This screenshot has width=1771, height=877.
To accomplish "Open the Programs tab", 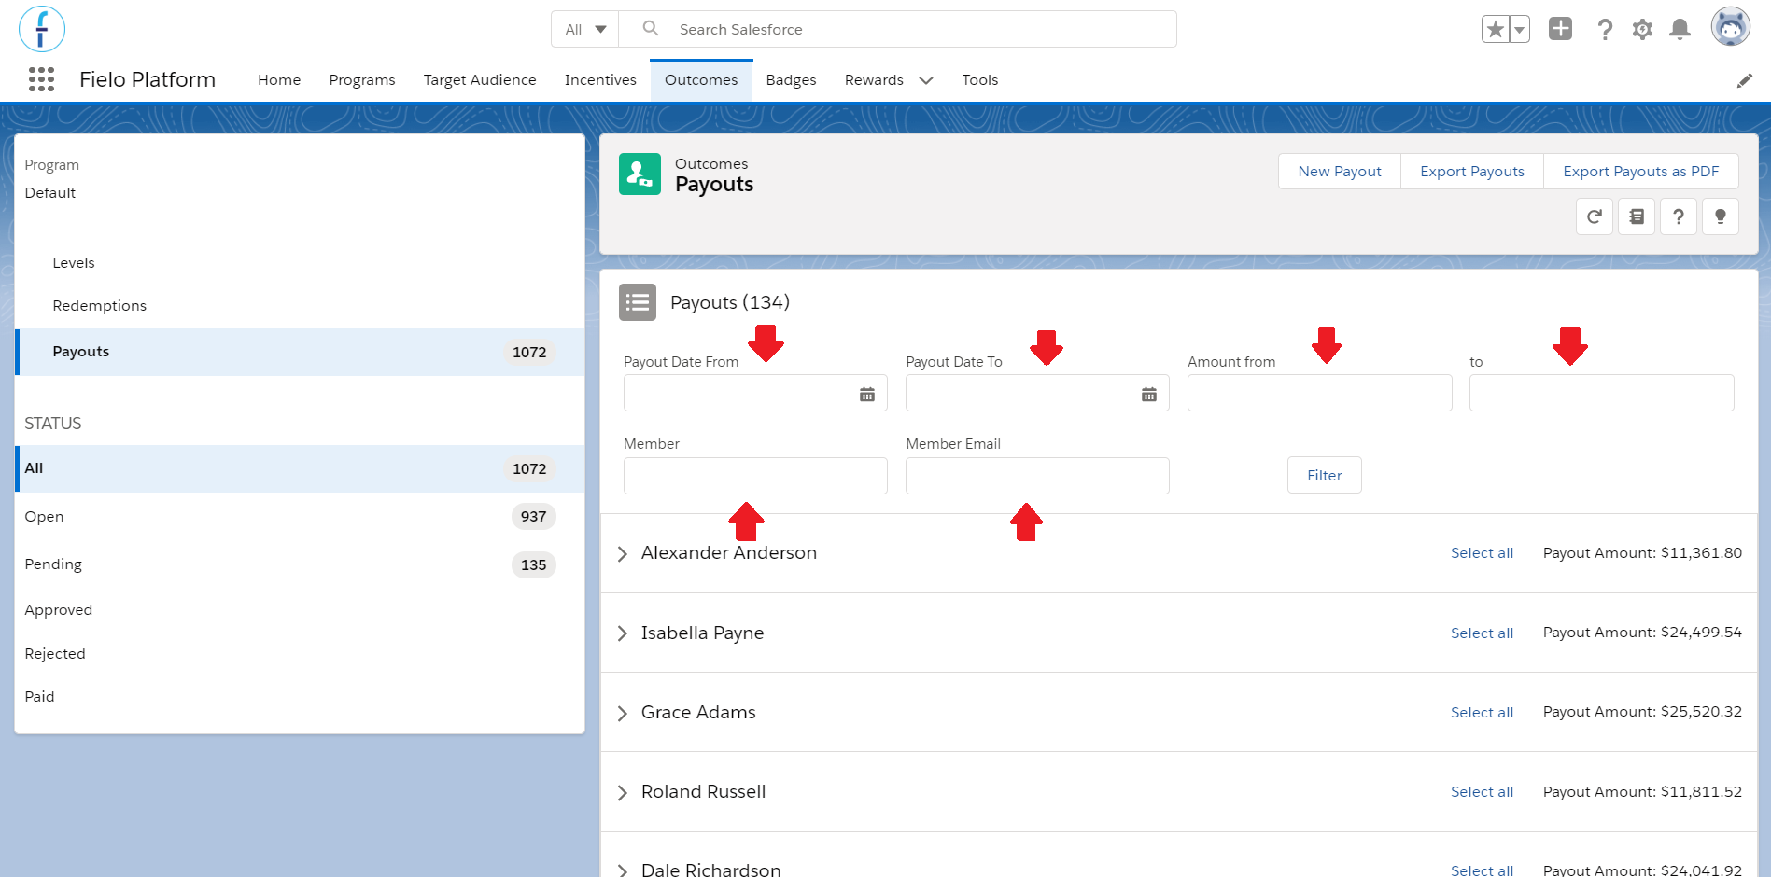I will [x=362, y=80].
